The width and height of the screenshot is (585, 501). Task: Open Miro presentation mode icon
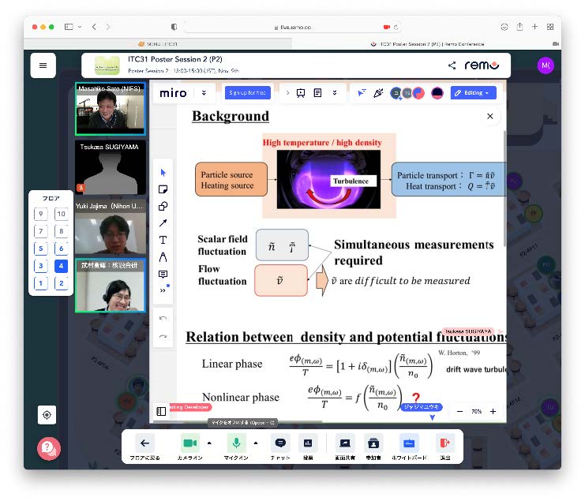pos(301,93)
